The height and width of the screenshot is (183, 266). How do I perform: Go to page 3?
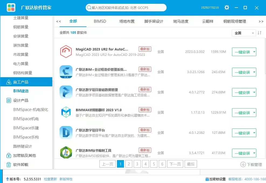click(137, 164)
